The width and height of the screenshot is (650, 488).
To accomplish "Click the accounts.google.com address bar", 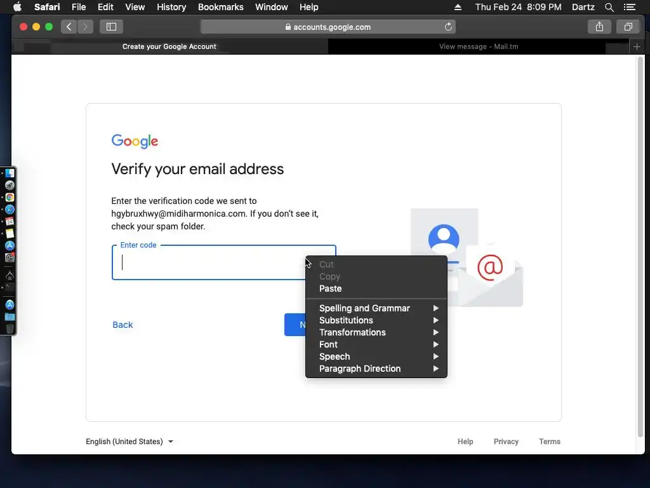I will [x=328, y=27].
